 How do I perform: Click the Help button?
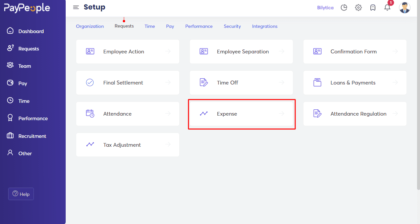pos(21,194)
